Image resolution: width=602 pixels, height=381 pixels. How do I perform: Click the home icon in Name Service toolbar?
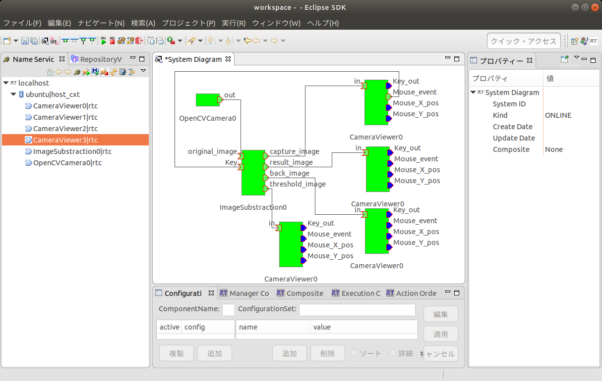[50, 72]
